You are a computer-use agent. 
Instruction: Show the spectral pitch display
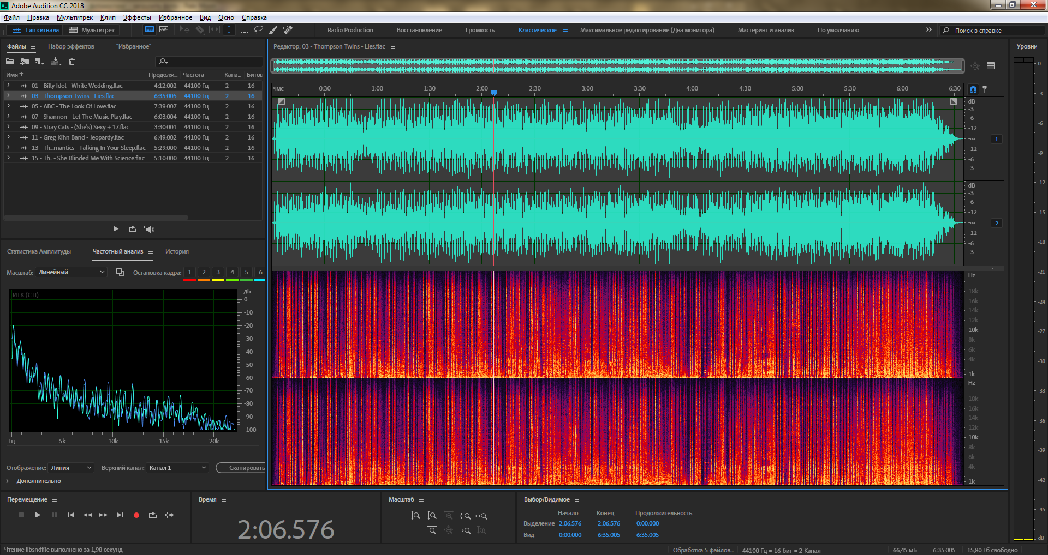tap(164, 30)
